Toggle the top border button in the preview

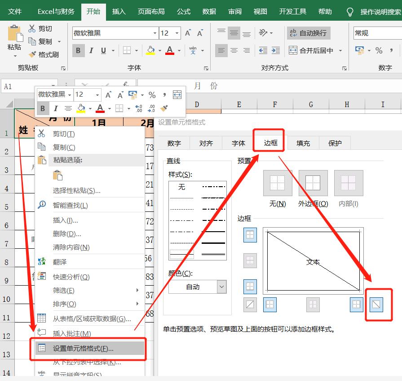(x=250, y=235)
